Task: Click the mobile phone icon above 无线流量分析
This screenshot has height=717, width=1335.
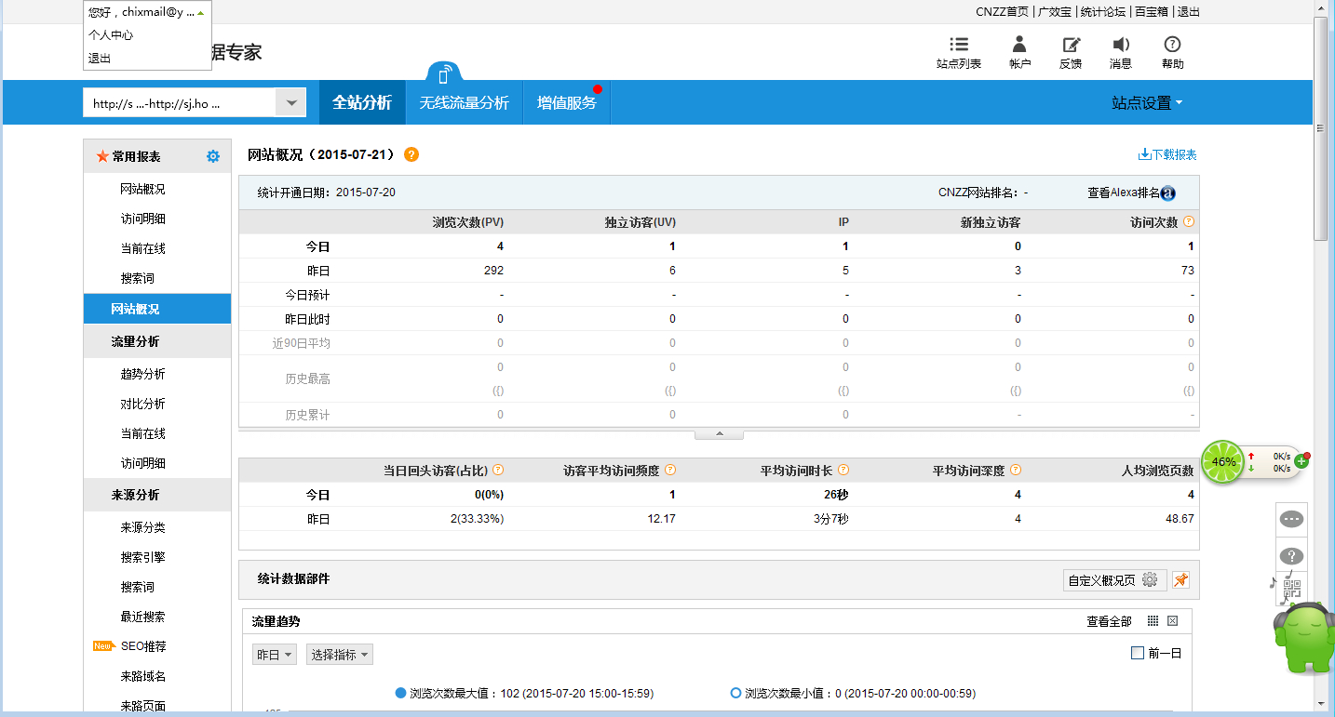Action: [x=444, y=75]
